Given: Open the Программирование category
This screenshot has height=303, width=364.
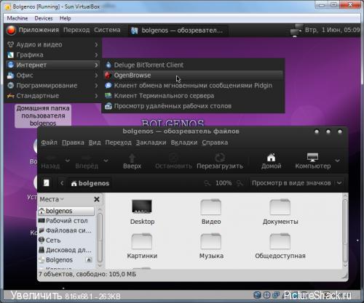Looking at the screenshot, I should point(52,86).
